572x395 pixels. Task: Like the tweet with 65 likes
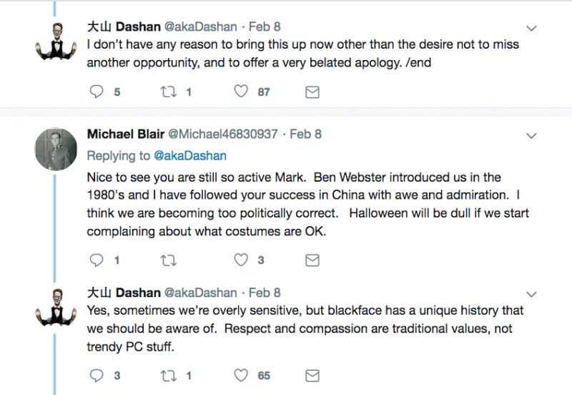(x=241, y=375)
